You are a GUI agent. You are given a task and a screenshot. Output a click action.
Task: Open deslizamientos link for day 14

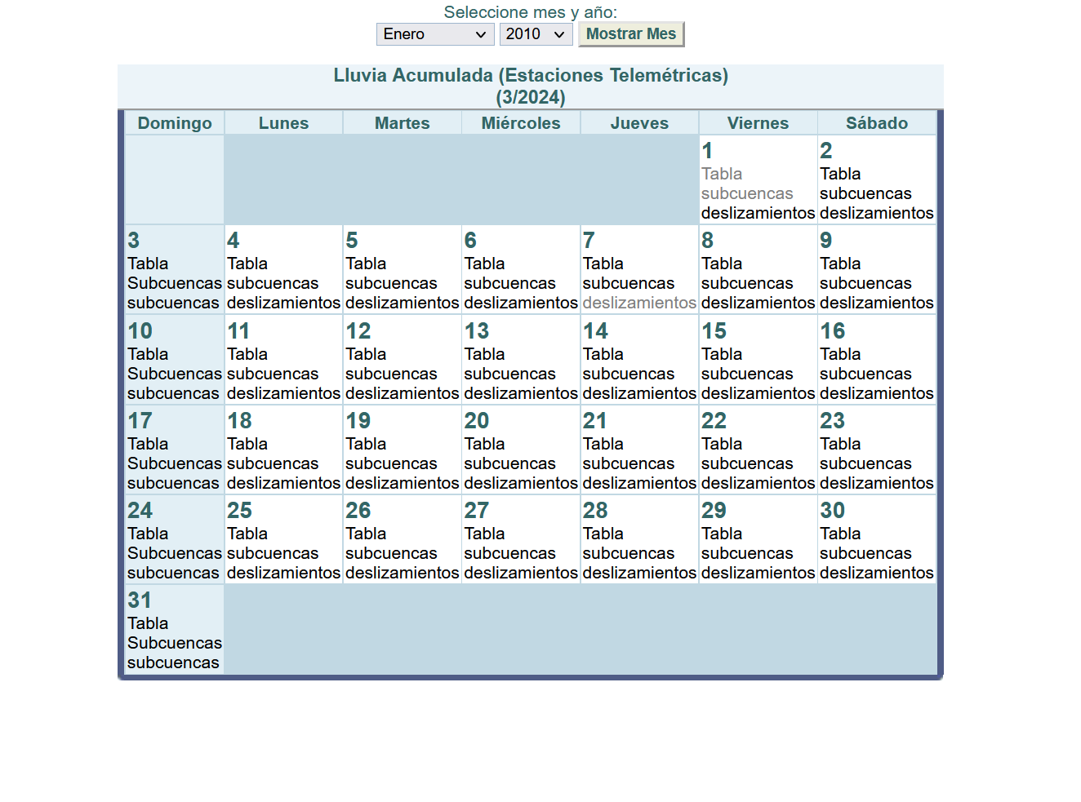(x=639, y=393)
